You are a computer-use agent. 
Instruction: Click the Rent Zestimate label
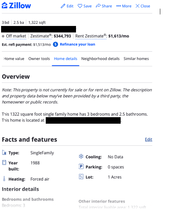[x=91, y=36]
